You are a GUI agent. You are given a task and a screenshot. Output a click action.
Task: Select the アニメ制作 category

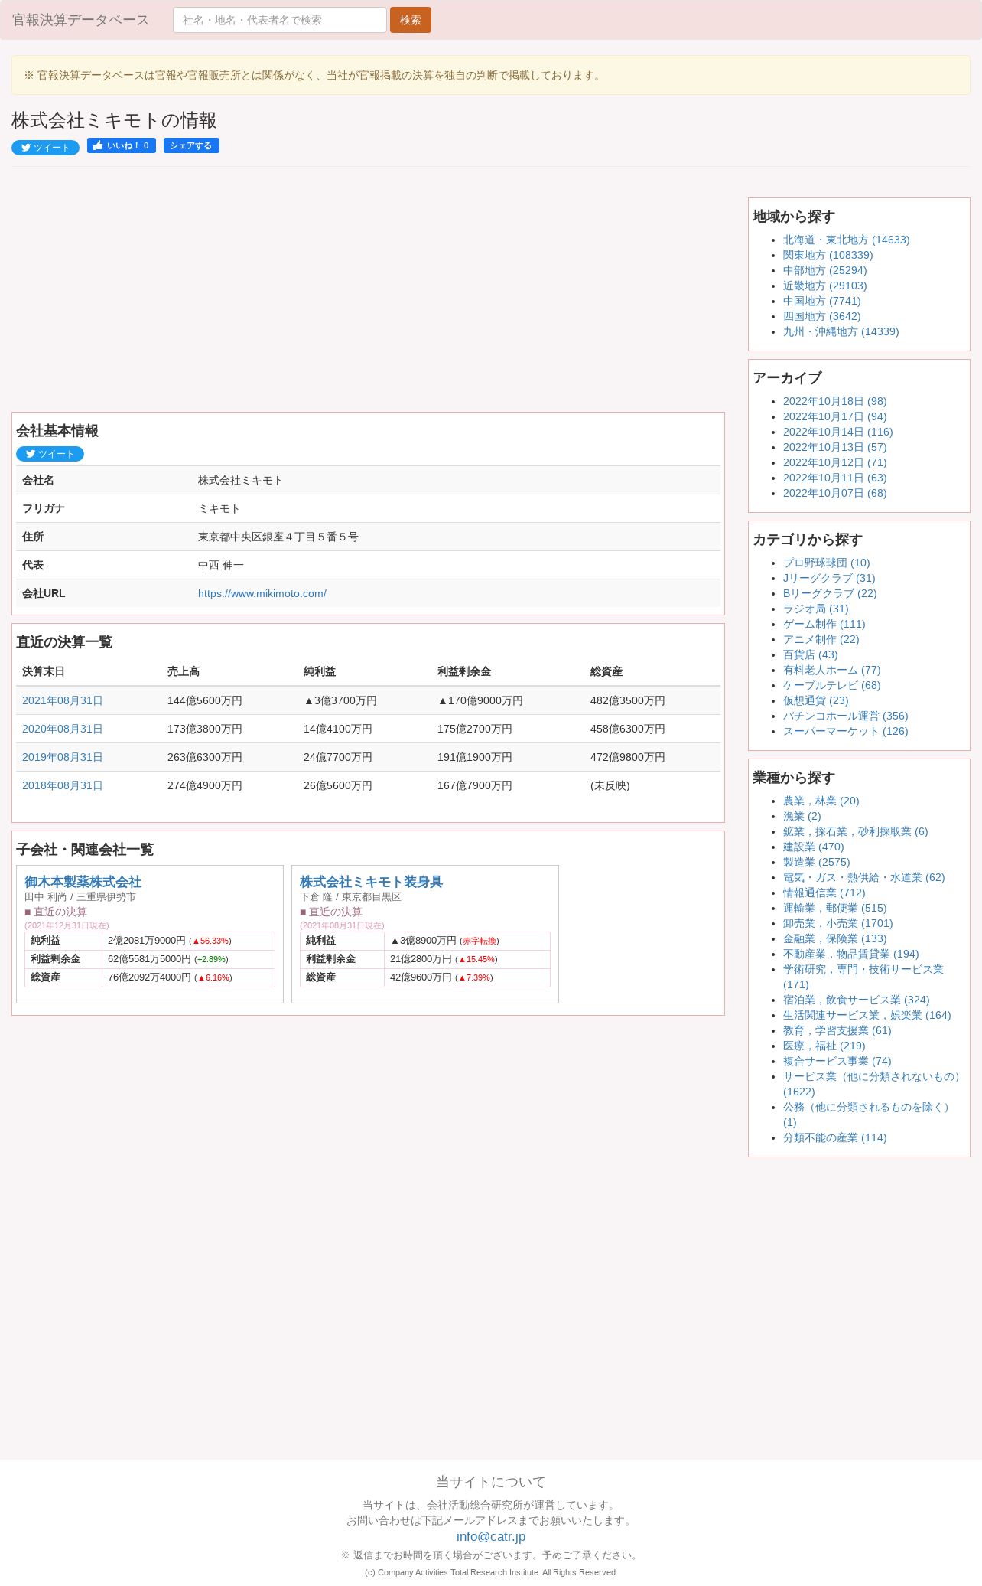pyautogui.click(x=821, y=639)
